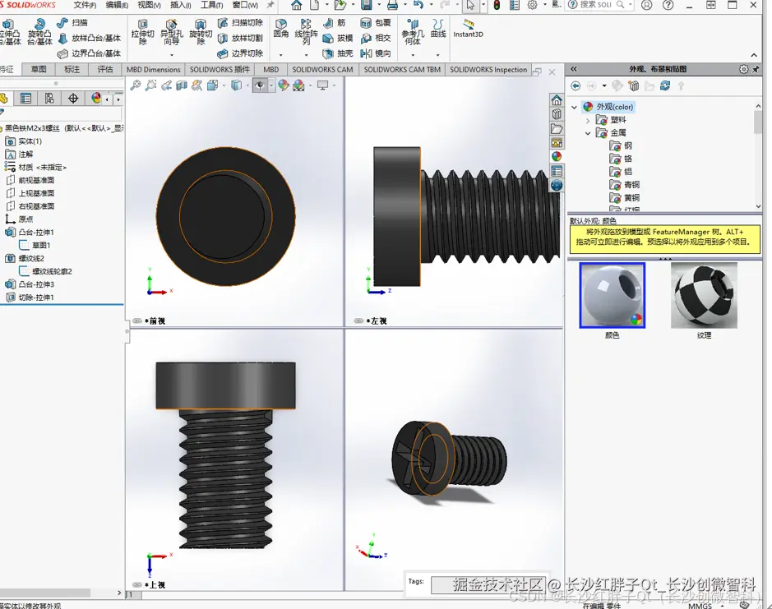The width and height of the screenshot is (772, 609).
Task: Click the Mirror (镜向) tool
Action: point(376,53)
